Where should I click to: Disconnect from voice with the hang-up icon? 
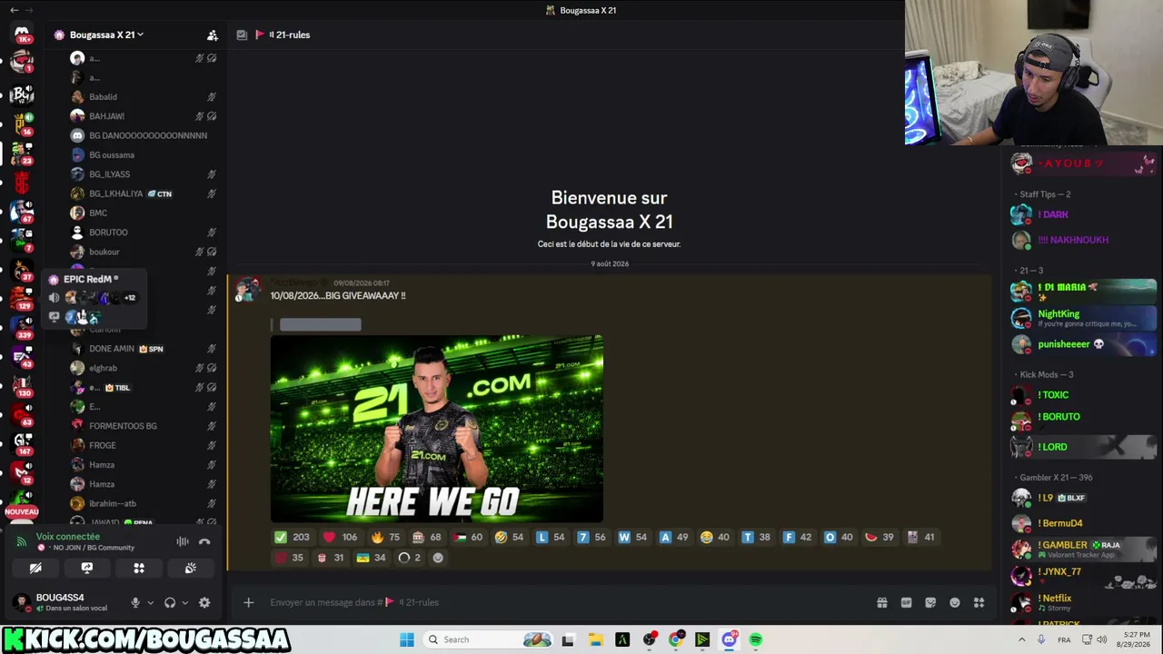pyautogui.click(x=204, y=542)
